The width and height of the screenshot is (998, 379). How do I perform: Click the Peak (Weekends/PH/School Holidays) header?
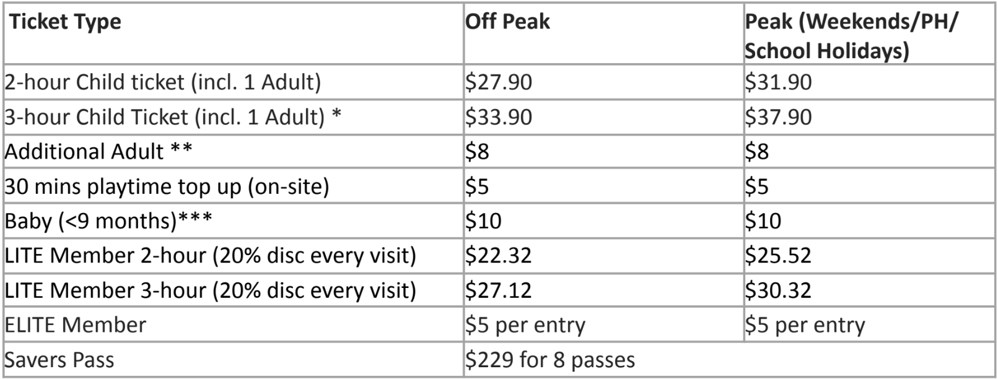click(851, 36)
